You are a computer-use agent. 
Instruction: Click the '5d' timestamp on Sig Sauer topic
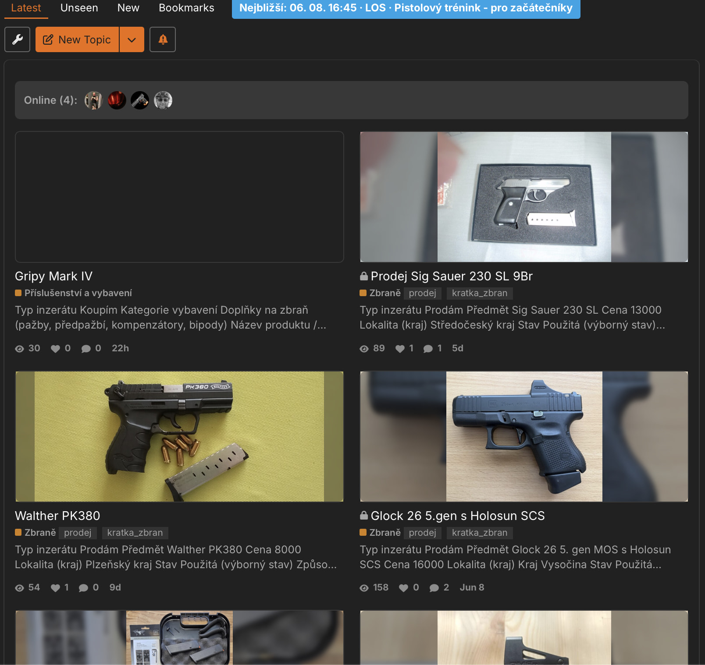pyautogui.click(x=458, y=348)
